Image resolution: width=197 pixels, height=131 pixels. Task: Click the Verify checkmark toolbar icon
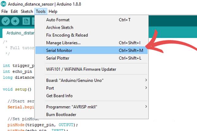pyautogui.click(x=6, y=21)
